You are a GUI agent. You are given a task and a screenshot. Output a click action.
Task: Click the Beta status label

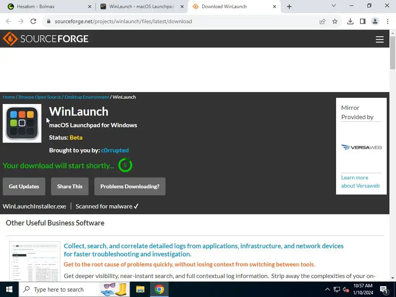pos(76,137)
